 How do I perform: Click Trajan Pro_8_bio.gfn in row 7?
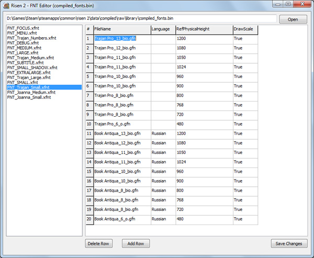pyautogui.click(x=122, y=96)
